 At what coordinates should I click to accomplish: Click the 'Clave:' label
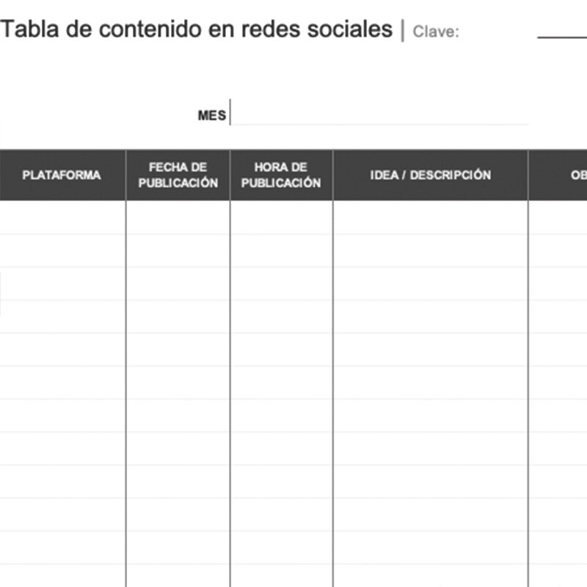coord(436,32)
